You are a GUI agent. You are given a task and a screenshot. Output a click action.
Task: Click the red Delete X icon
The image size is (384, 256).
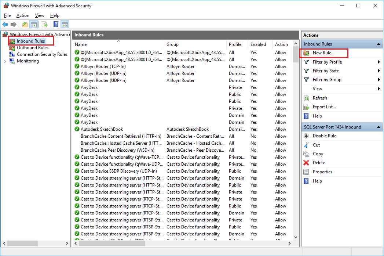[306, 163]
